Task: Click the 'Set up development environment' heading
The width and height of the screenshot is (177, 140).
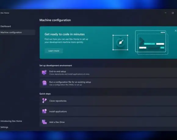Action: click(x=56, y=65)
